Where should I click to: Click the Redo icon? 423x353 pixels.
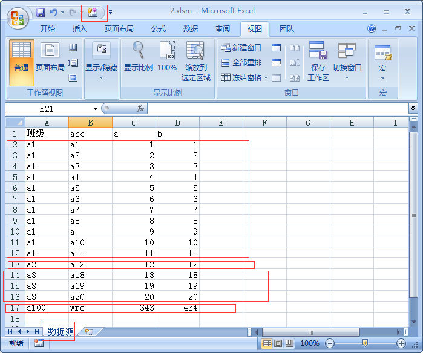[x=73, y=13]
